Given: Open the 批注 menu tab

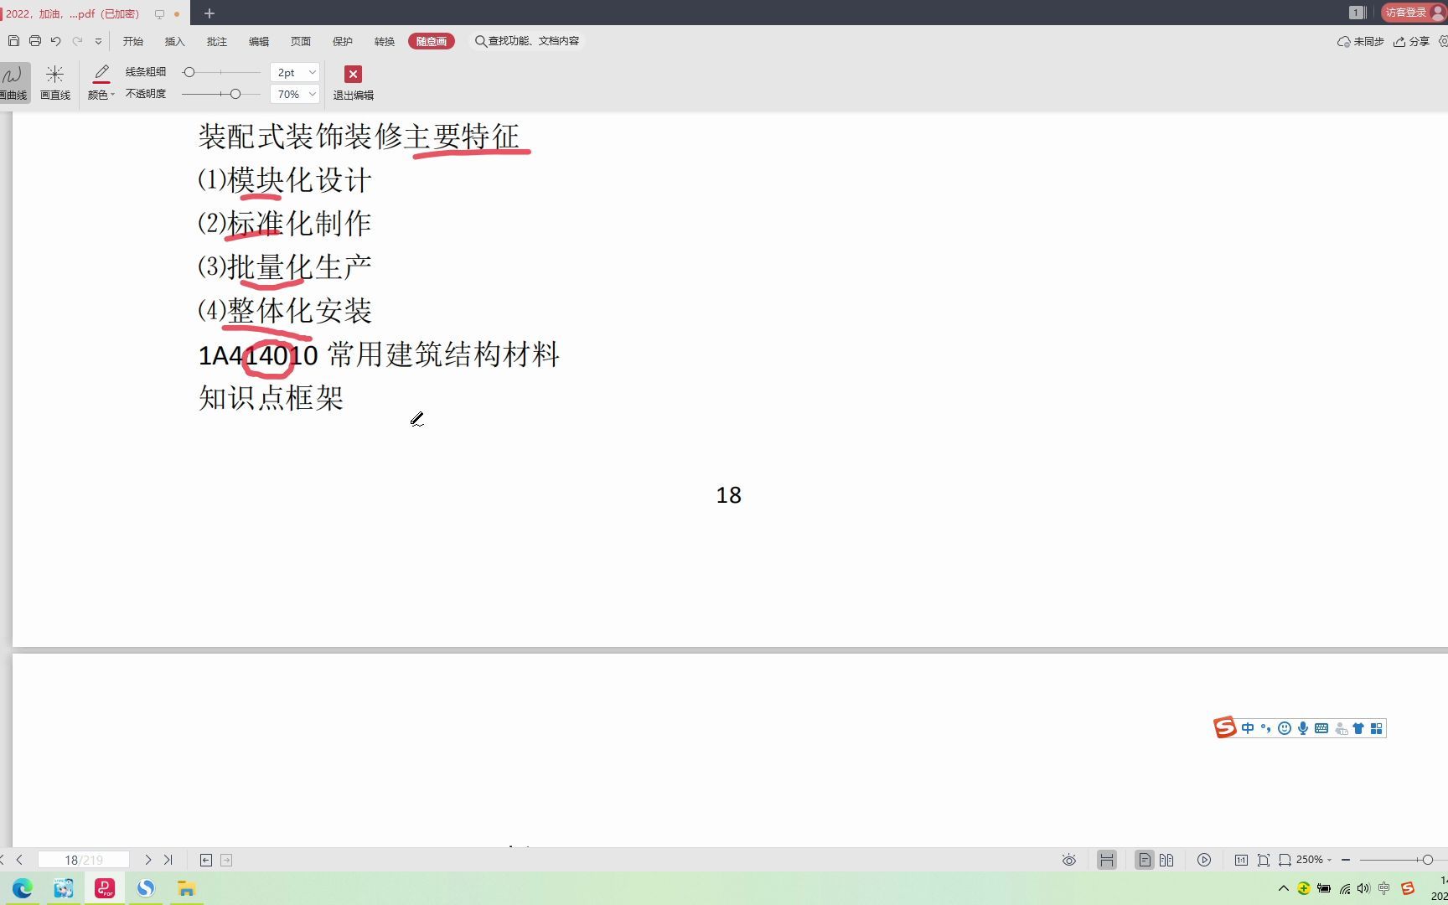Looking at the screenshot, I should click(217, 41).
